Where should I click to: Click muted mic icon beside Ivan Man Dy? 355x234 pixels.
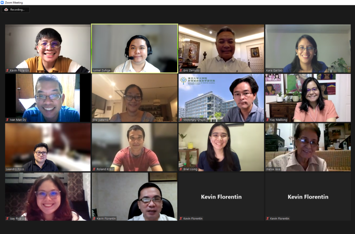point(7,120)
